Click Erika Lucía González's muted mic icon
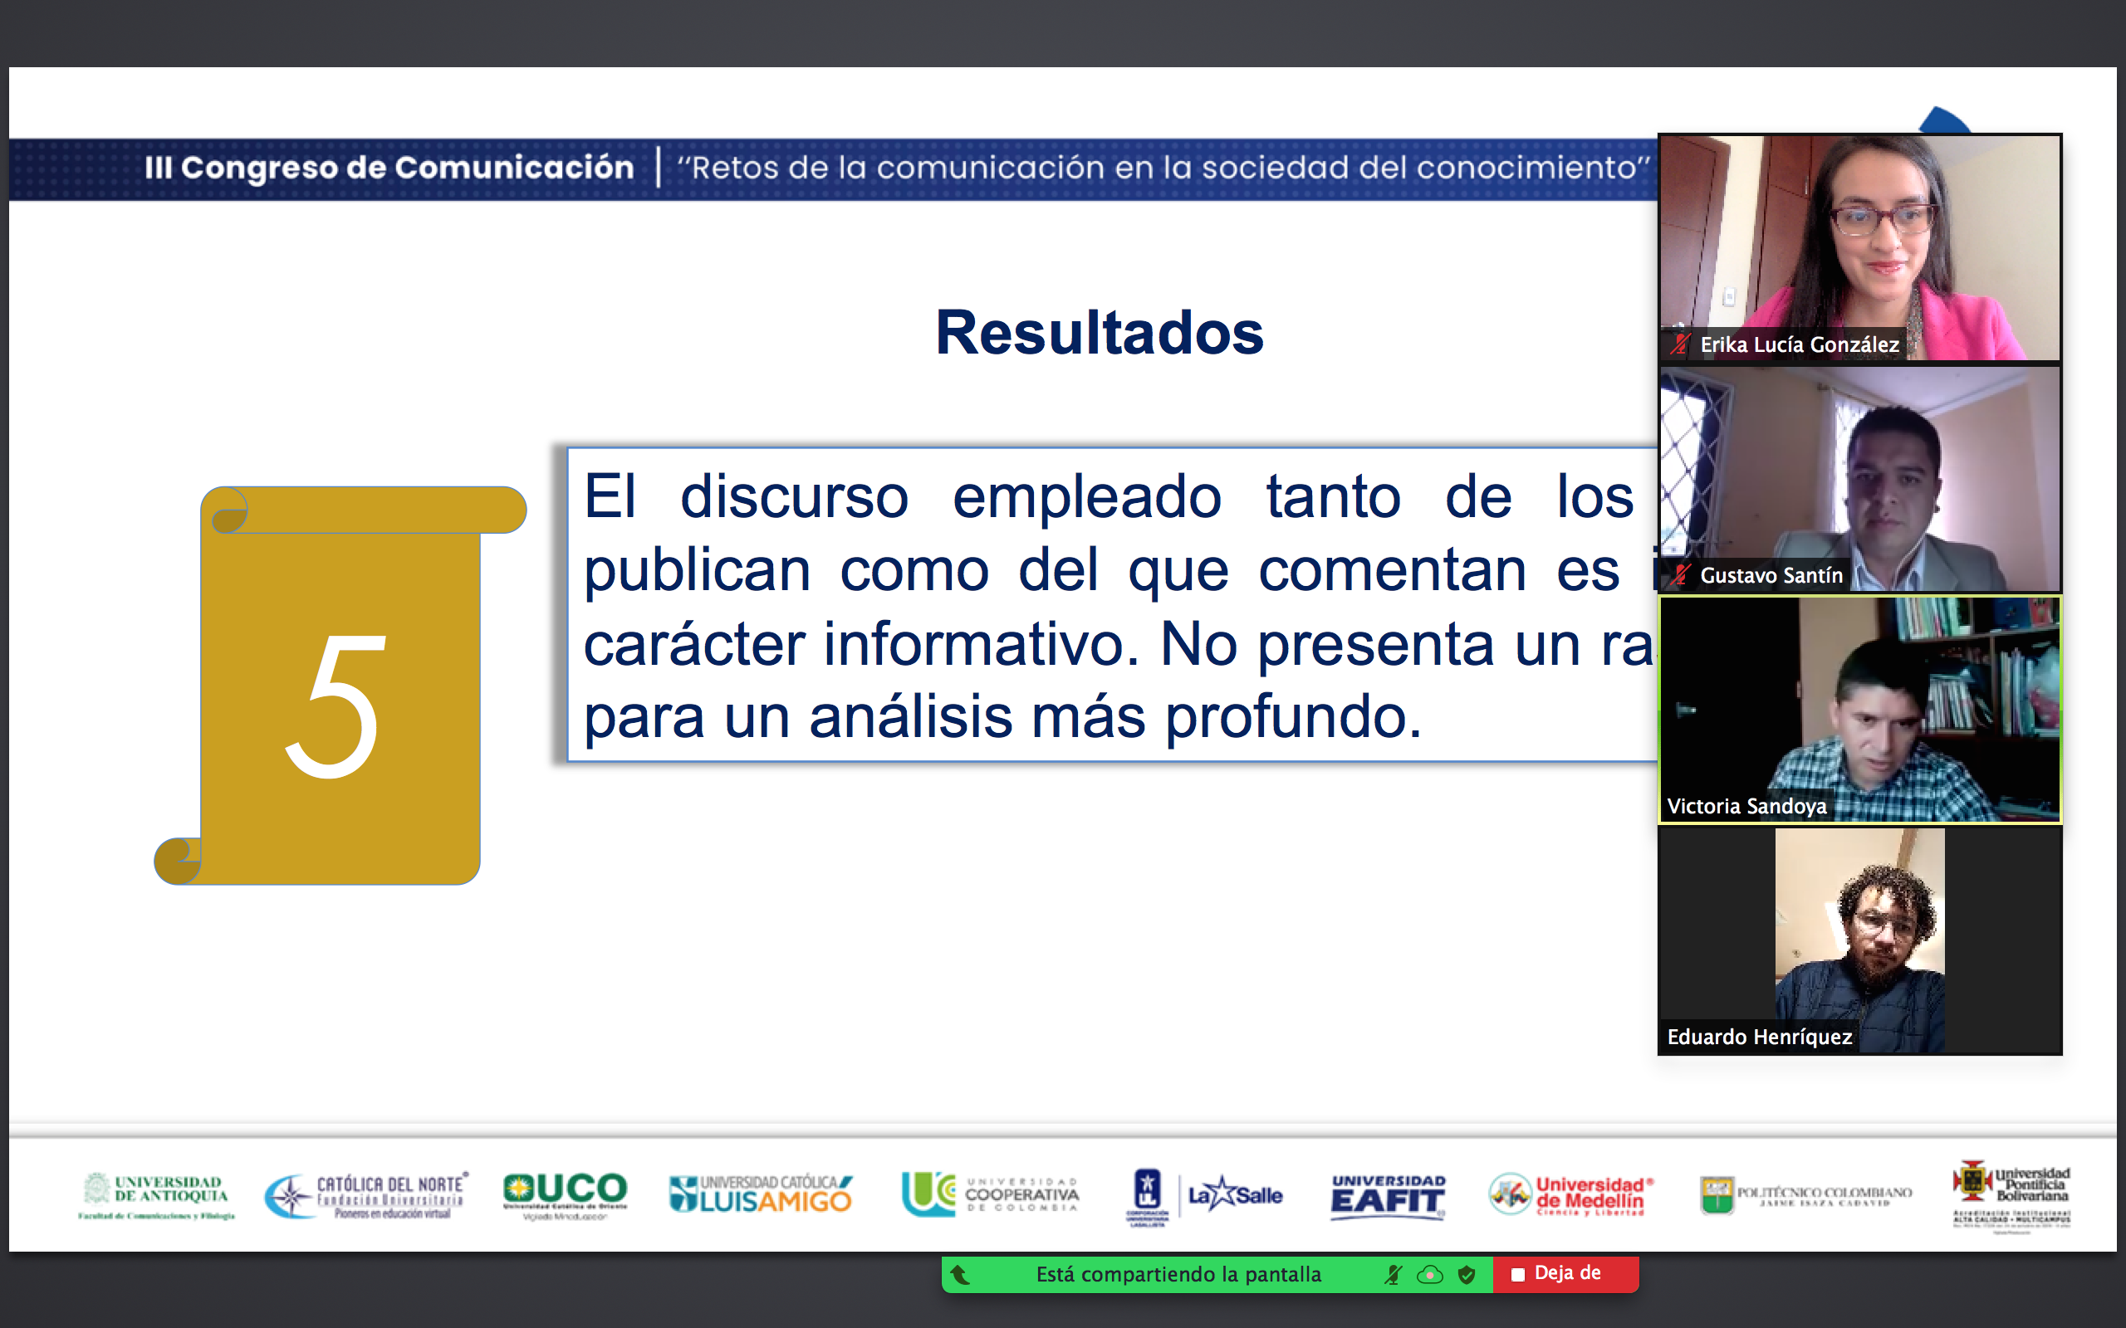The height and width of the screenshot is (1328, 2126). point(1680,344)
